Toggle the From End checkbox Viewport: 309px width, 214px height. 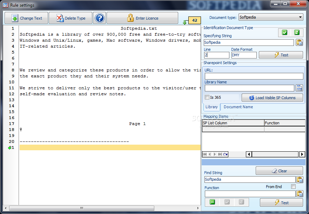[x=293, y=186]
